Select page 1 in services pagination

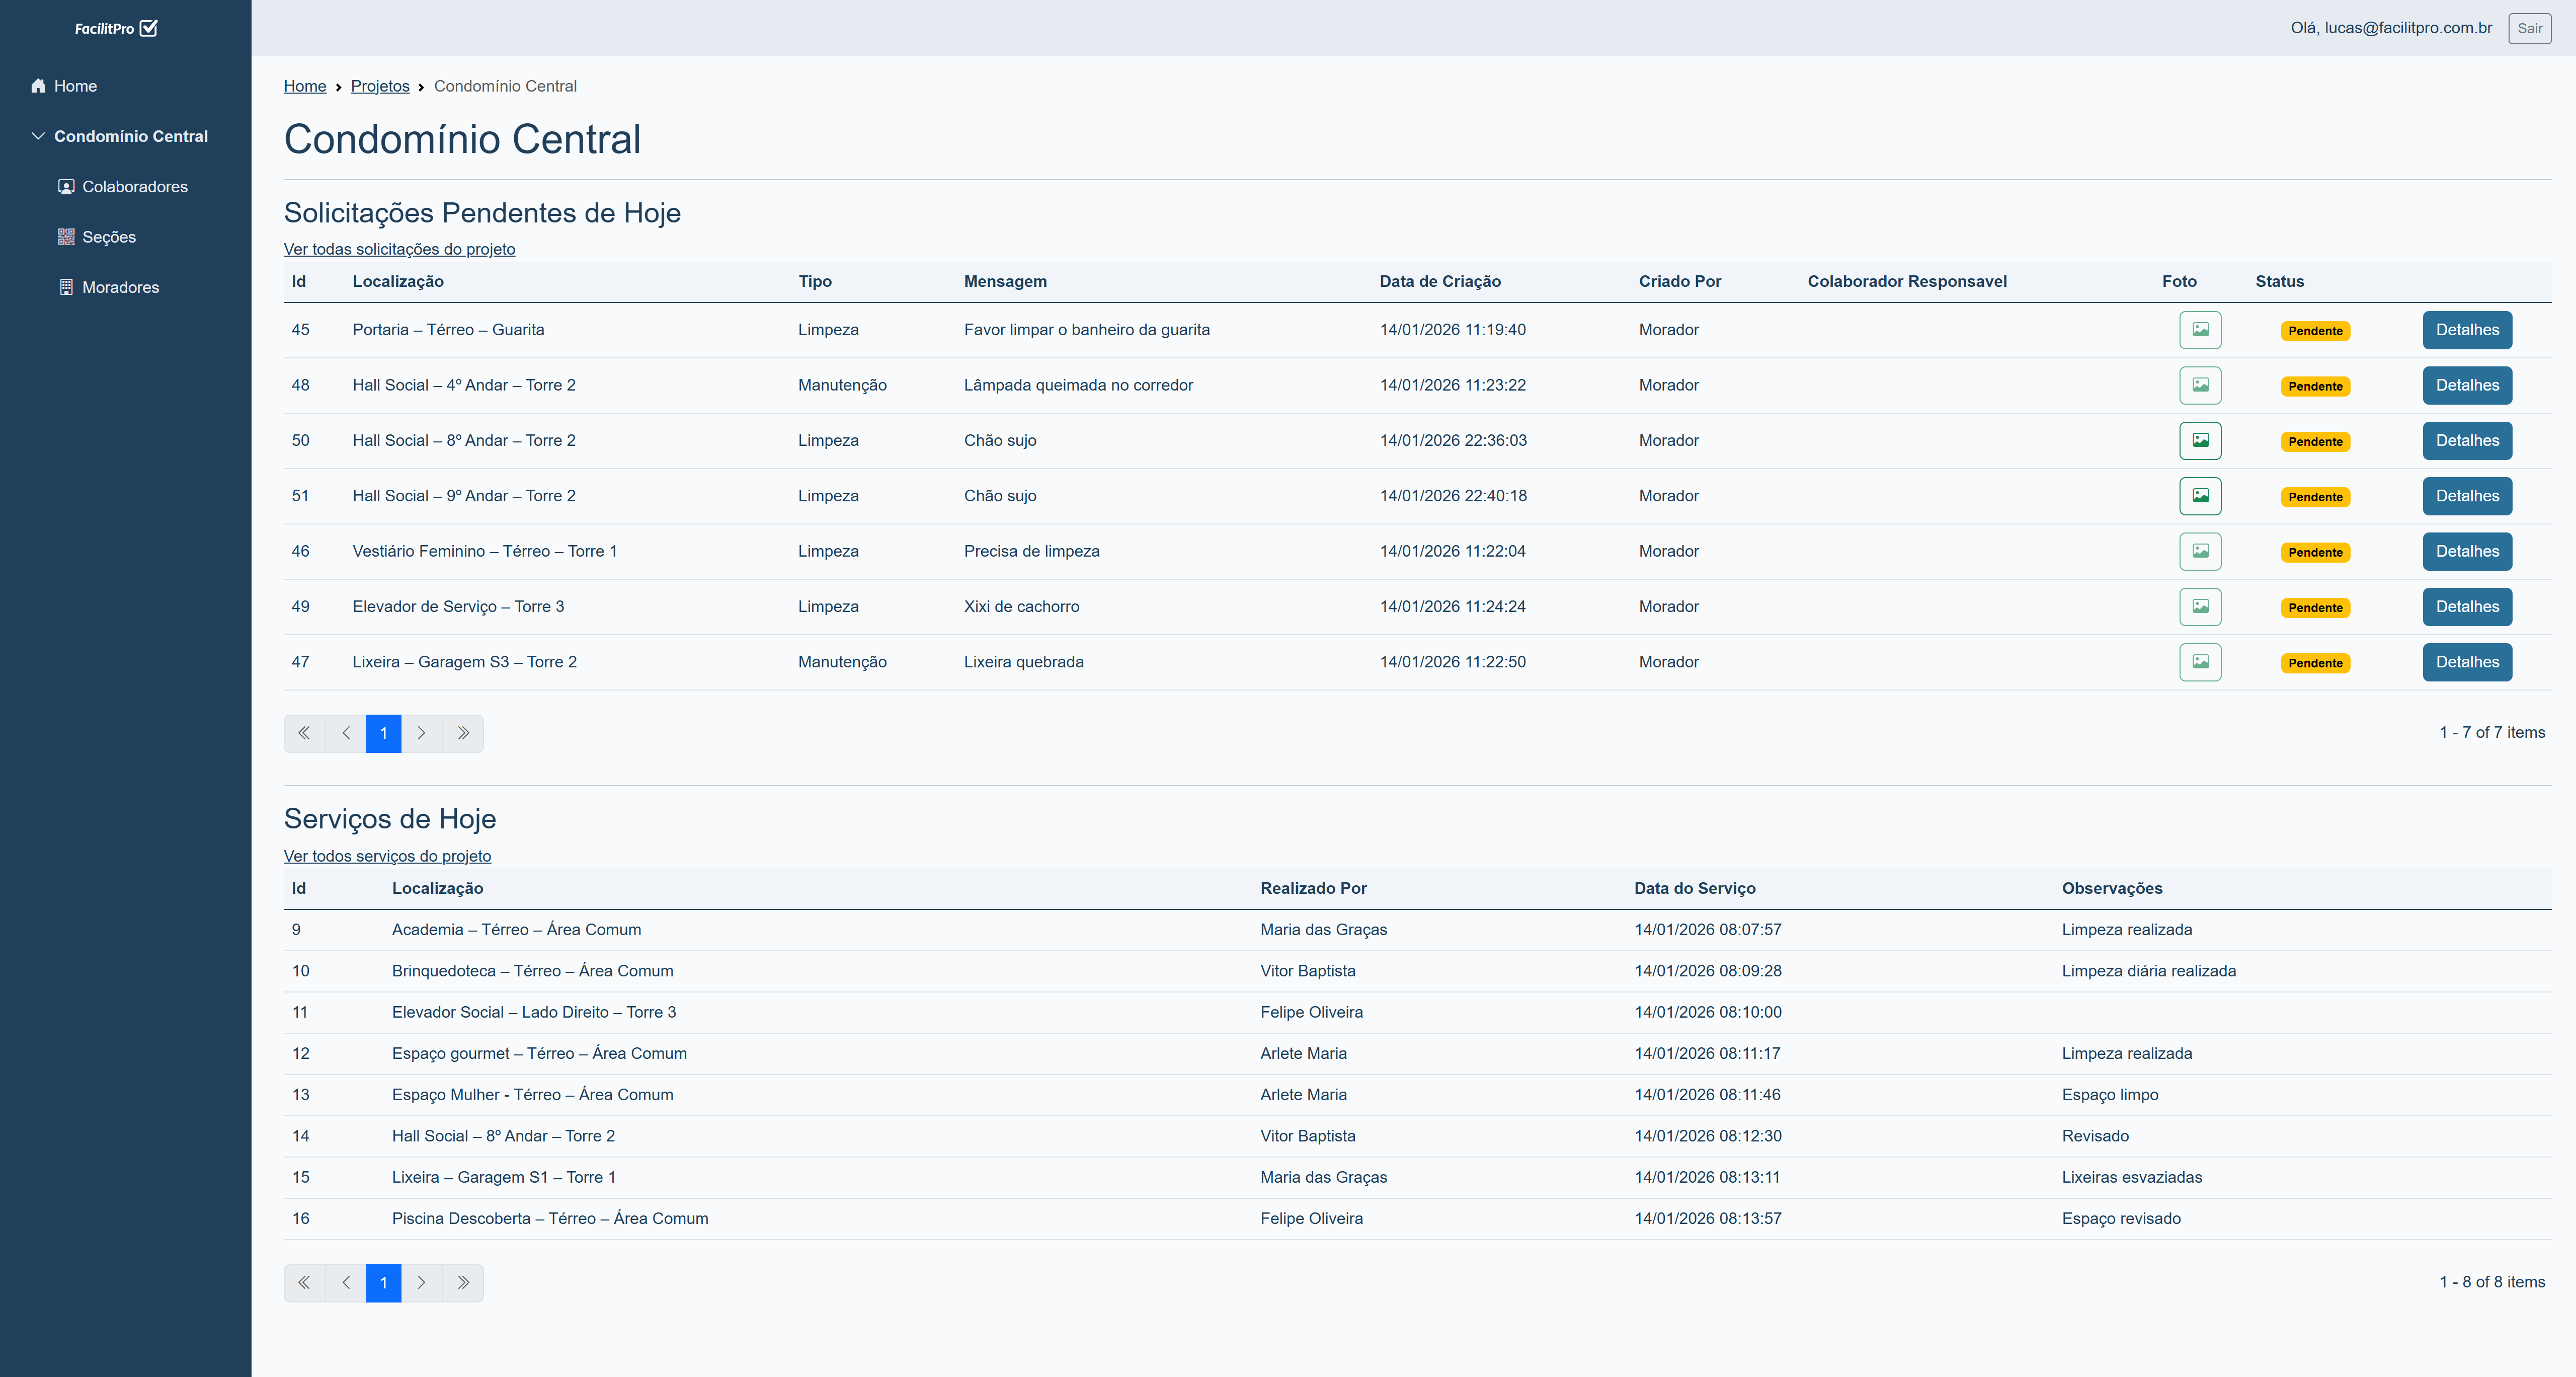coord(383,1283)
